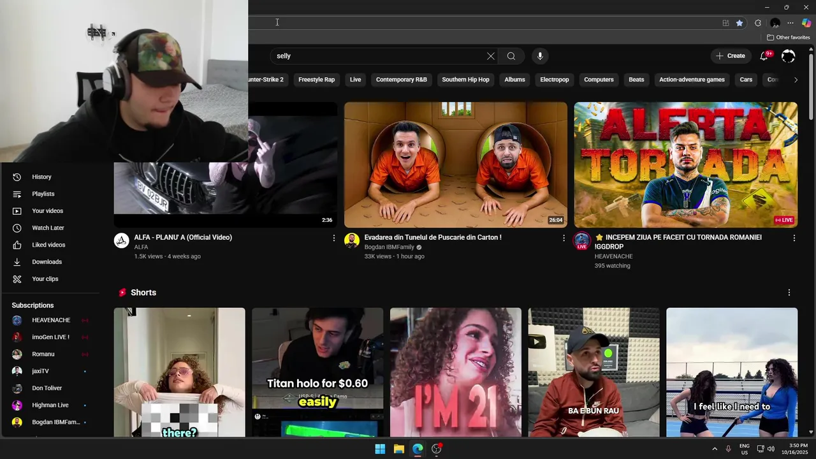Open Highman Live subscription channel
This screenshot has height=459, width=816.
click(x=50, y=405)
